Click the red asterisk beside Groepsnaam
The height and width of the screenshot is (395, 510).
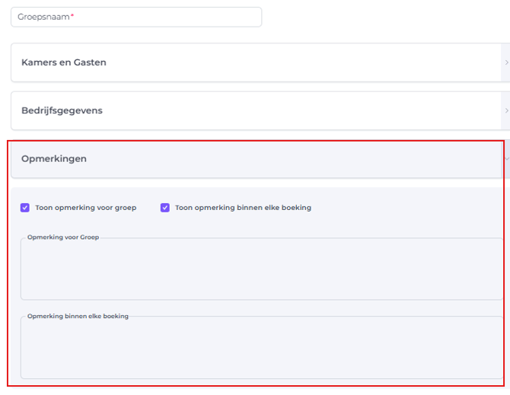72,16
